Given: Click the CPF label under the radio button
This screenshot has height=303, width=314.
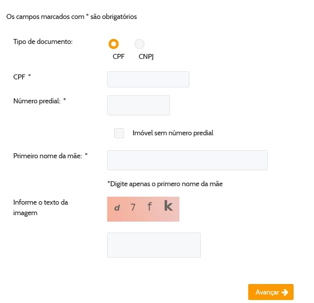Looking at the screenshot, I should pos(119,56).
